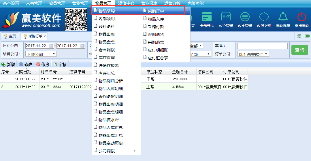Open the 人事管理 menu

(x=34, y=3)
